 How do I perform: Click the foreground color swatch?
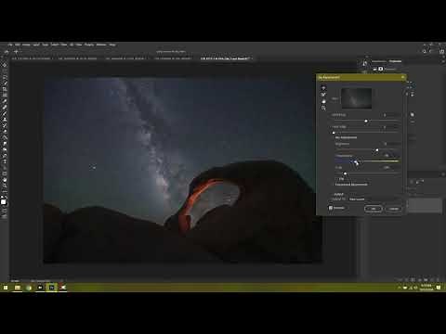[4, 202]
